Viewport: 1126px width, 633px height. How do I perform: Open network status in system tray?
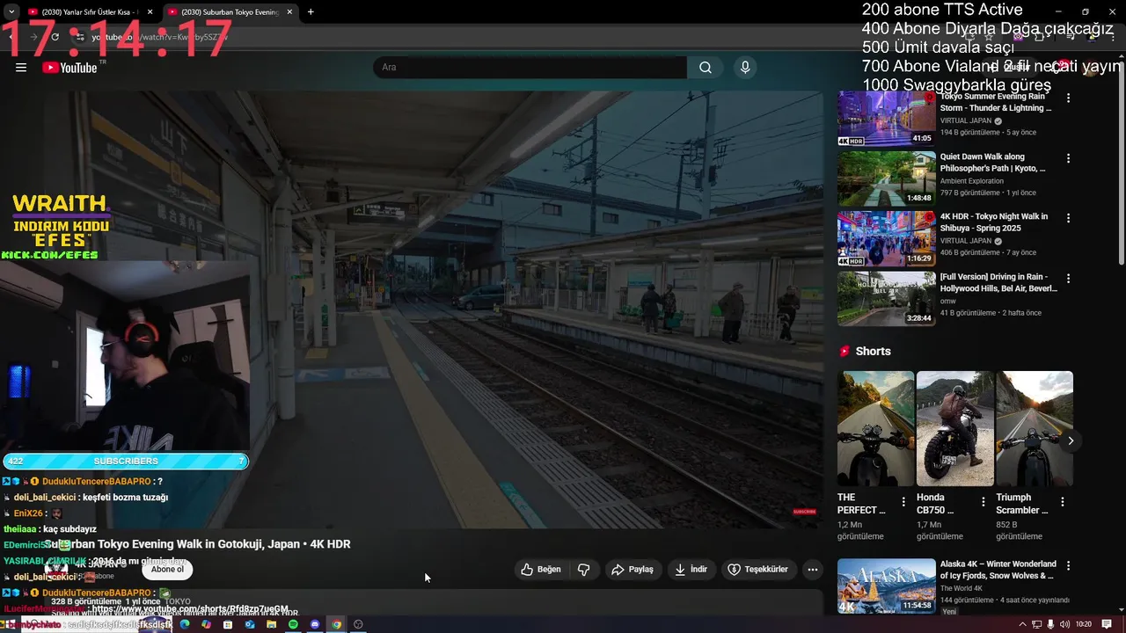coord(1037,624)
